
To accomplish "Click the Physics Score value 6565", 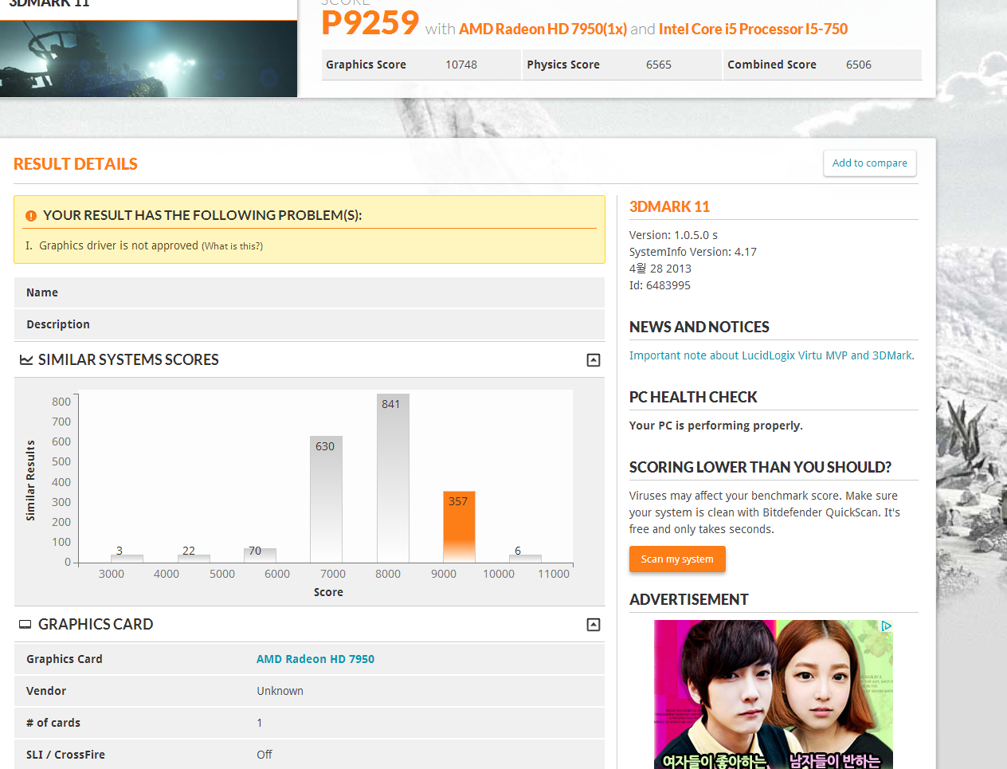I will pyautogui.click(x=659, y=65).
